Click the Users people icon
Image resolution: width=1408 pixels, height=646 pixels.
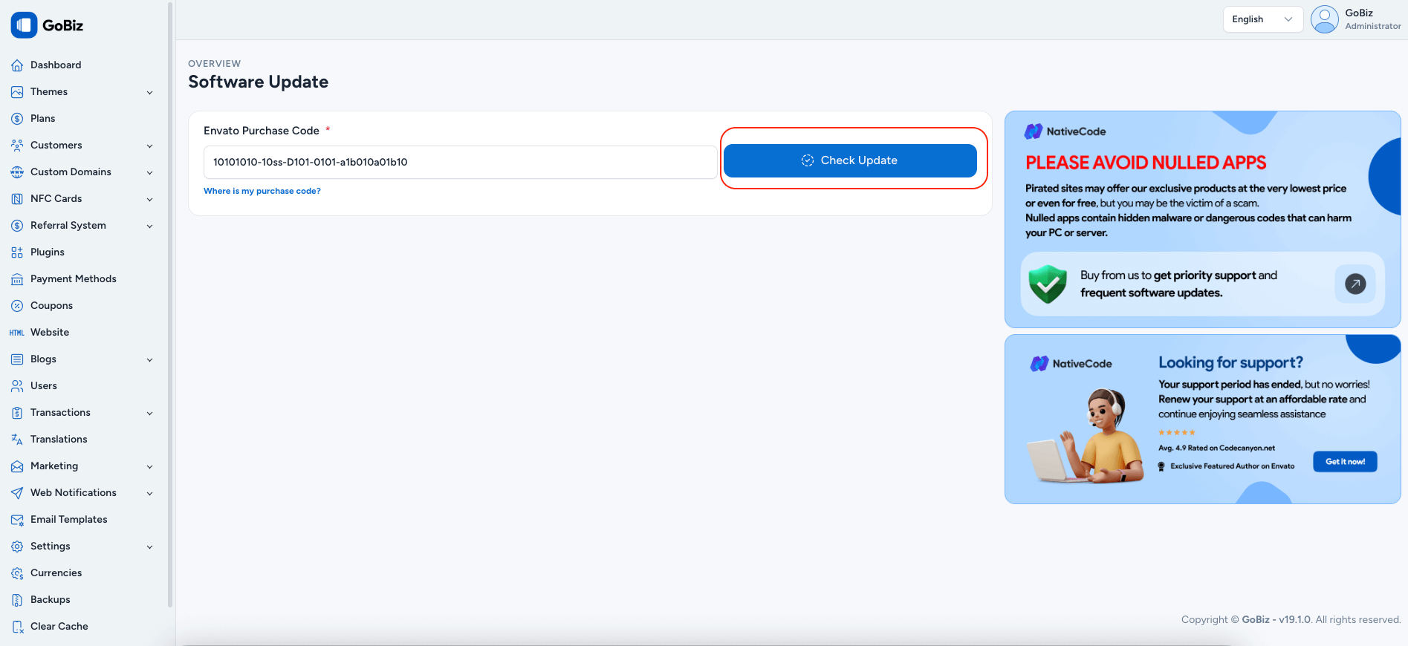17,386
